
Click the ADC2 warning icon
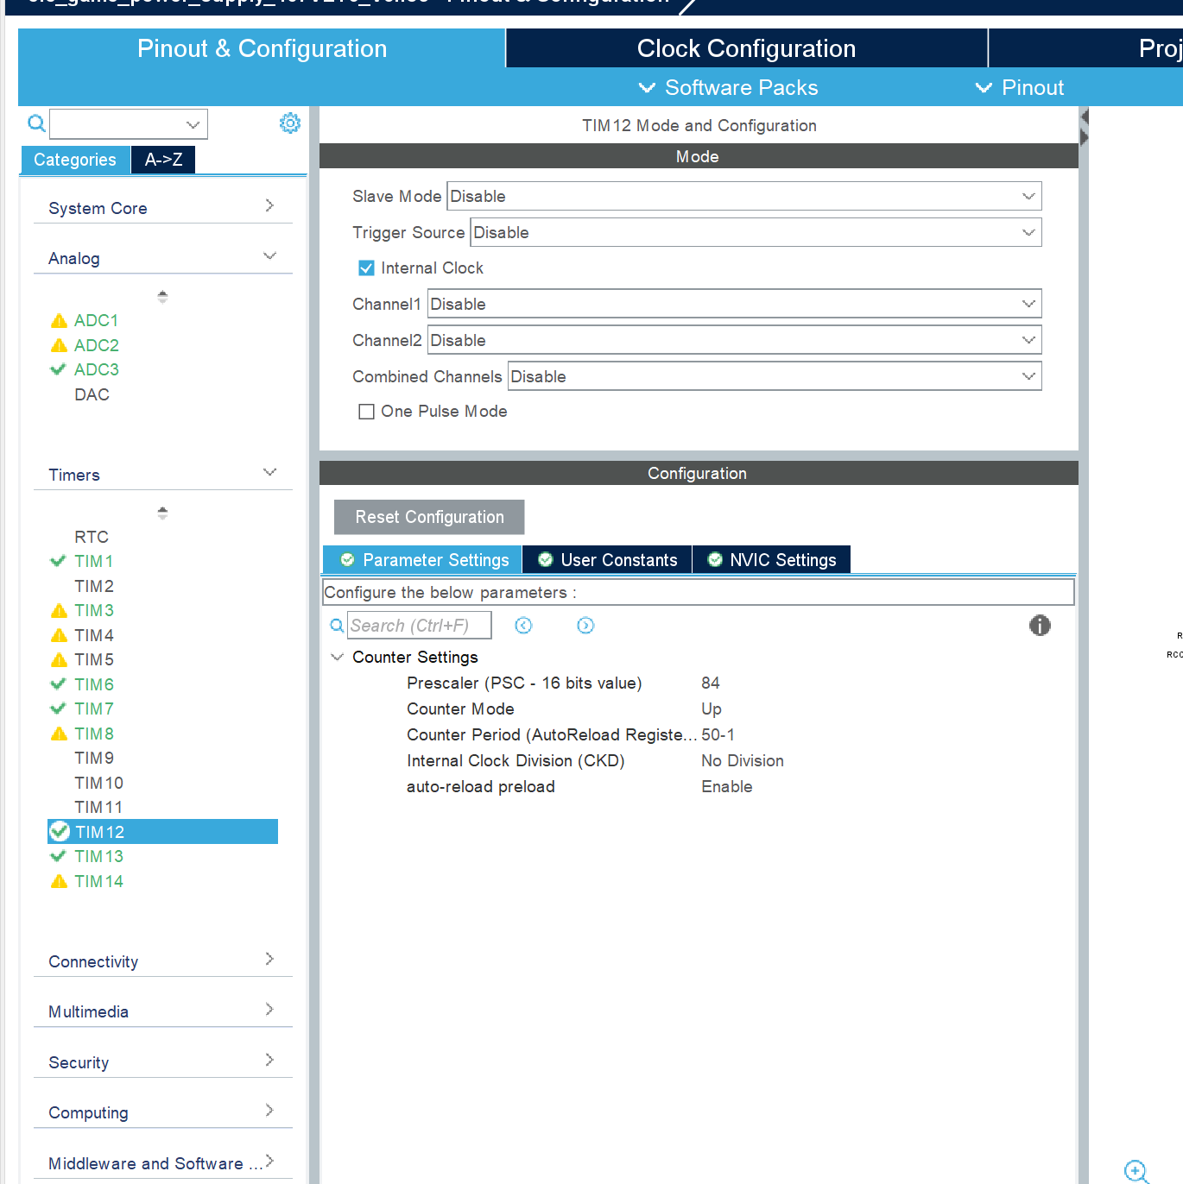point(59,345)
